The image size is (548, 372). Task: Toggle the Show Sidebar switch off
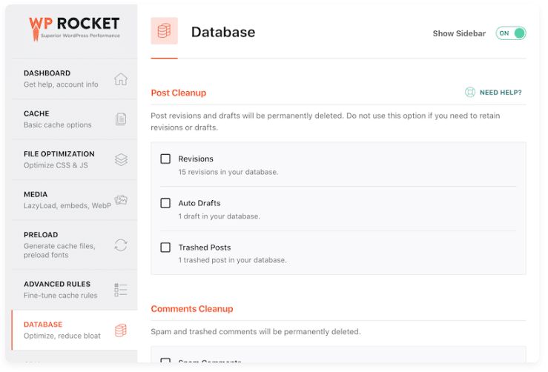(511, 33)
